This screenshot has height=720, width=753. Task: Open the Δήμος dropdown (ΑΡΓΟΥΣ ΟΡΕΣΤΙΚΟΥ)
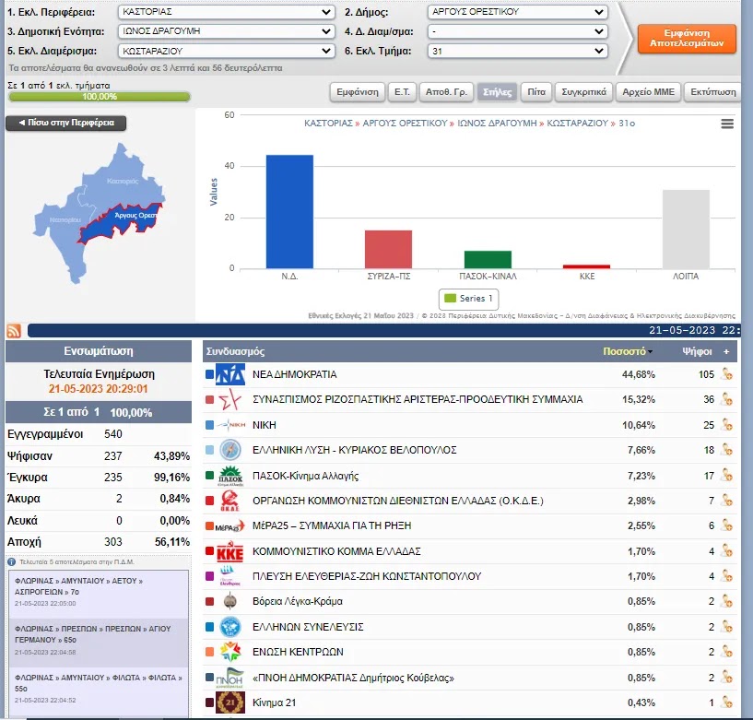point(517,12)
